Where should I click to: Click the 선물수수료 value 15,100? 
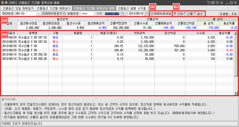[x=141, y=28]
